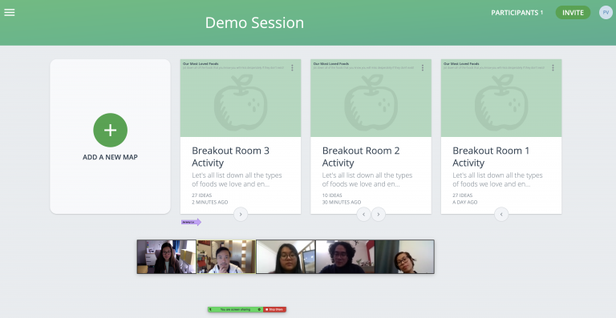The height and width of the screenshot is (318, 616).
Task: Click the green plus add map icon
Action: tap(111, 131)
